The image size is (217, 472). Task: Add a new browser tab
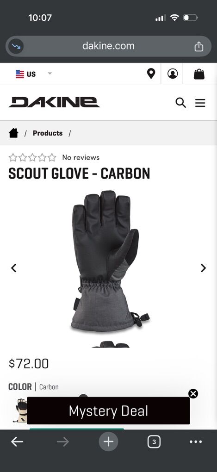108,441
